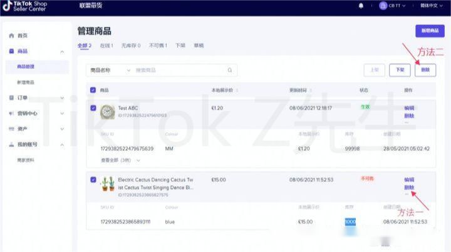Expand the 营销中心 sidebar section chevron
Screen dimensions: 451x252
point(62,114)
